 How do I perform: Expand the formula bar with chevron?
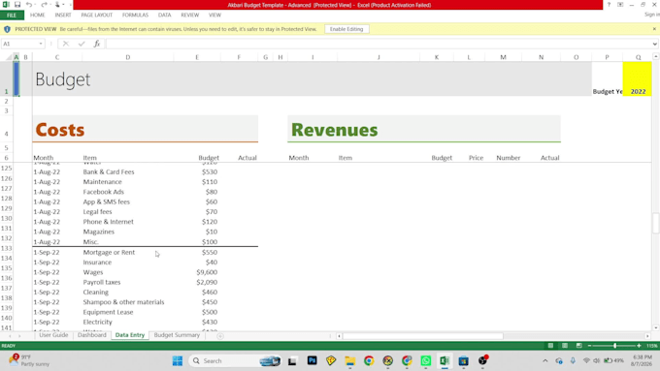(655, 44)
